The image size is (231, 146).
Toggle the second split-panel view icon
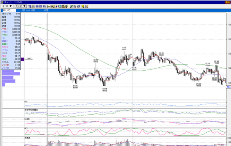click(37, 6)
